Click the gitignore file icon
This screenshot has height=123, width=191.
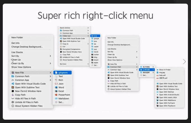56,73
